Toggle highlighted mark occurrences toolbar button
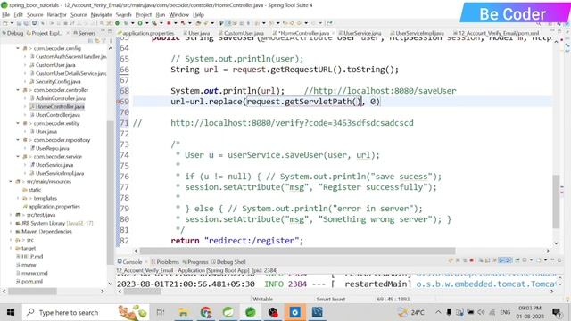This screenshot has height=321, width=571. pyautogui.click(x=228, y=23)
